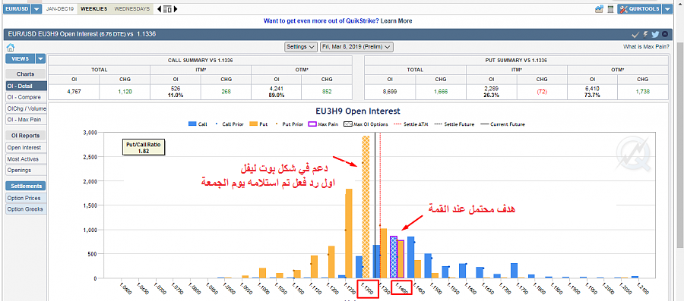Viewport: 684px width, 301px height.
Task: Open the What is Max Pain? link
Action: pyautogui.click(x=647, y=46)
